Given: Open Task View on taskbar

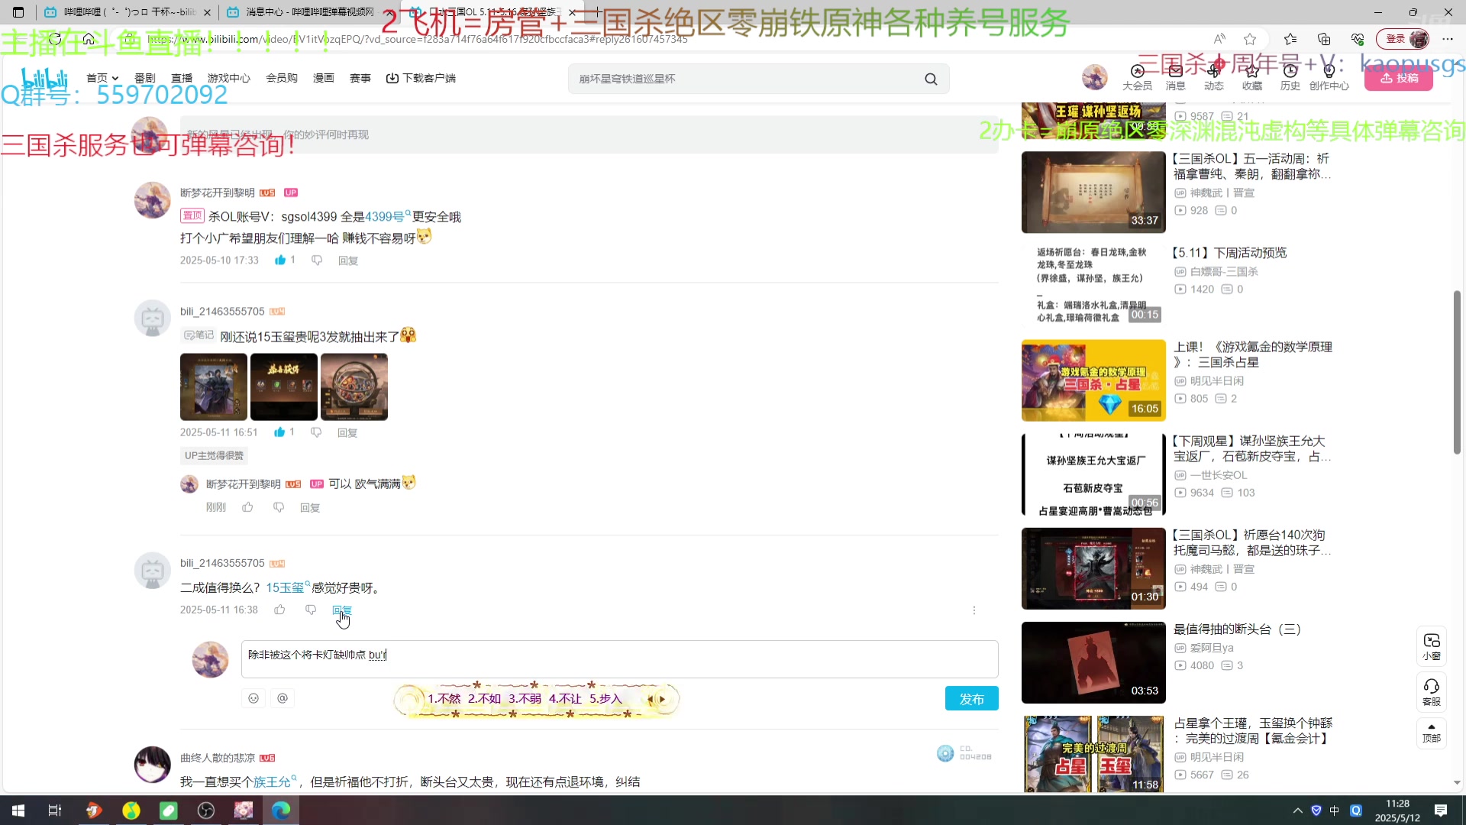Looking at the screenshot, I should (55, 810).
